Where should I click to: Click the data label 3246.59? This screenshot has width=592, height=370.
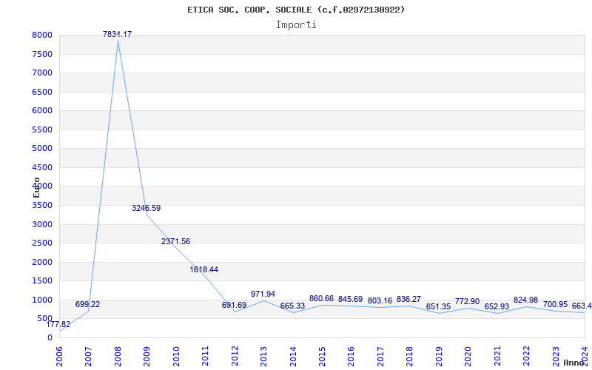click(x=146, y=208)
